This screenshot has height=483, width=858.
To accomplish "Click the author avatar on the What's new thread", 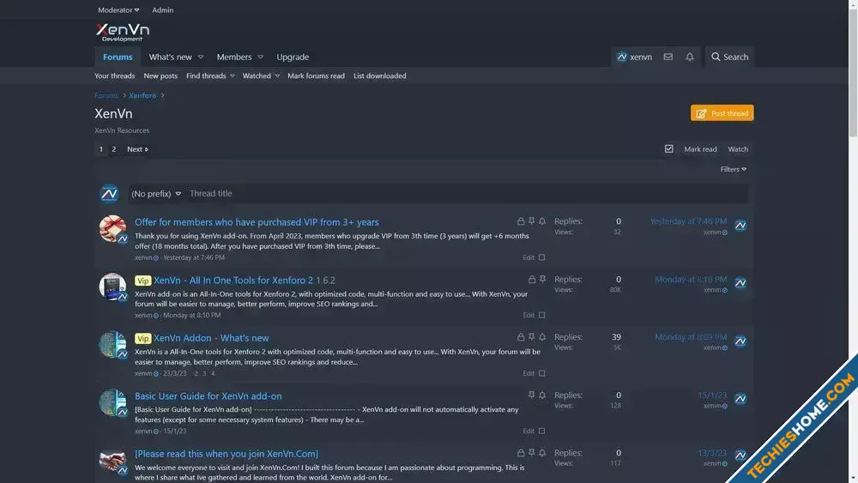I will coord(112,345).
